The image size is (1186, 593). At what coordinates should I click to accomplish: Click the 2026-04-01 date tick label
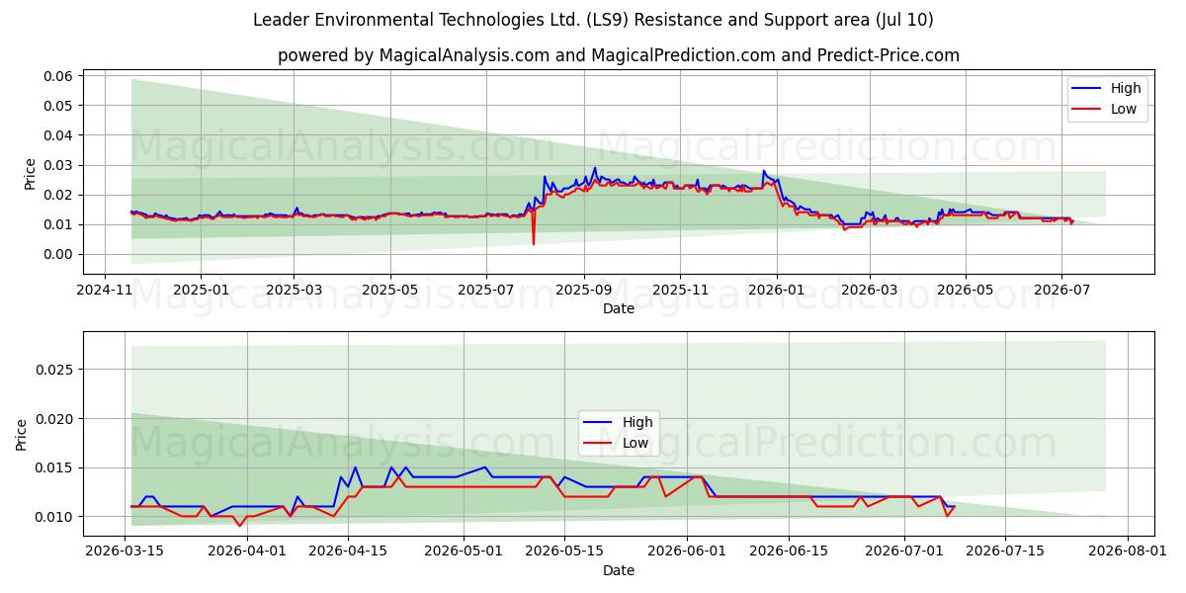[247, 552]
